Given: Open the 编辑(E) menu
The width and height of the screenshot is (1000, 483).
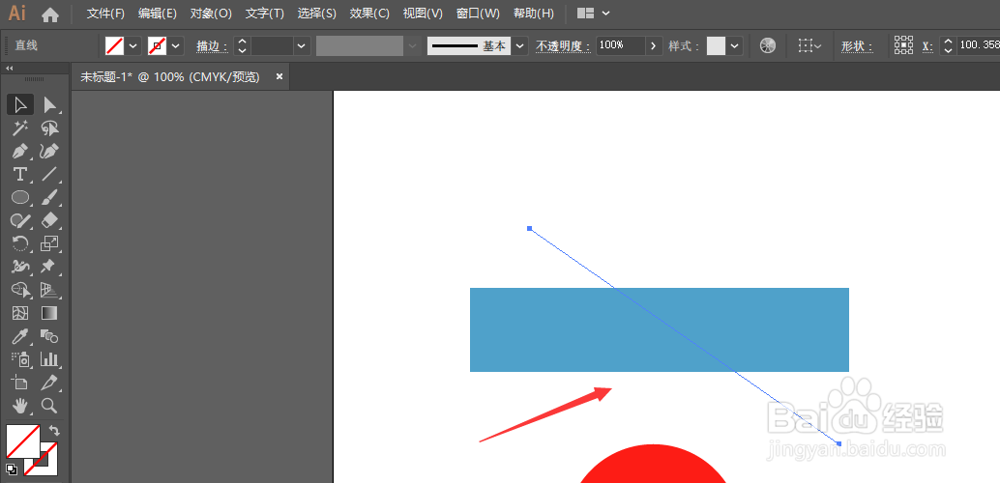Looking at the screenshot, I should click(158, 14).
